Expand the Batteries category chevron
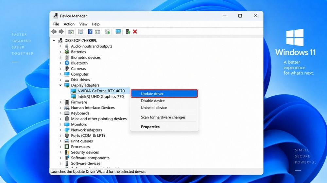 (60, 52)
